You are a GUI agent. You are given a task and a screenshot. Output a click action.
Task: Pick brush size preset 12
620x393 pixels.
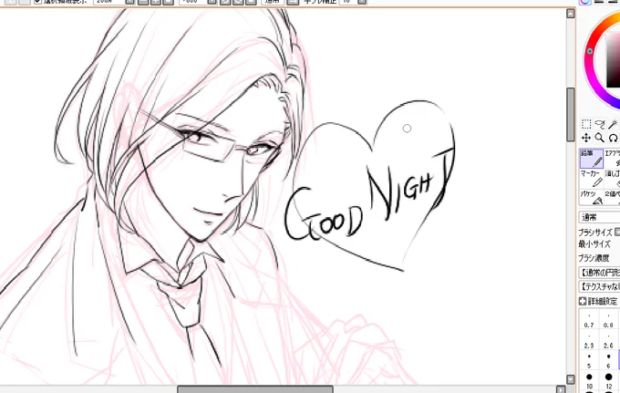[608, 381]
